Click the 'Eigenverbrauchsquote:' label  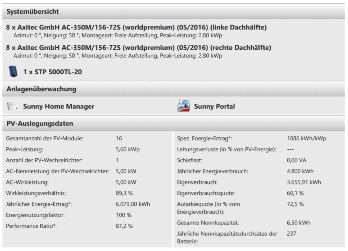pyautogui.click(x=206, y=193)
